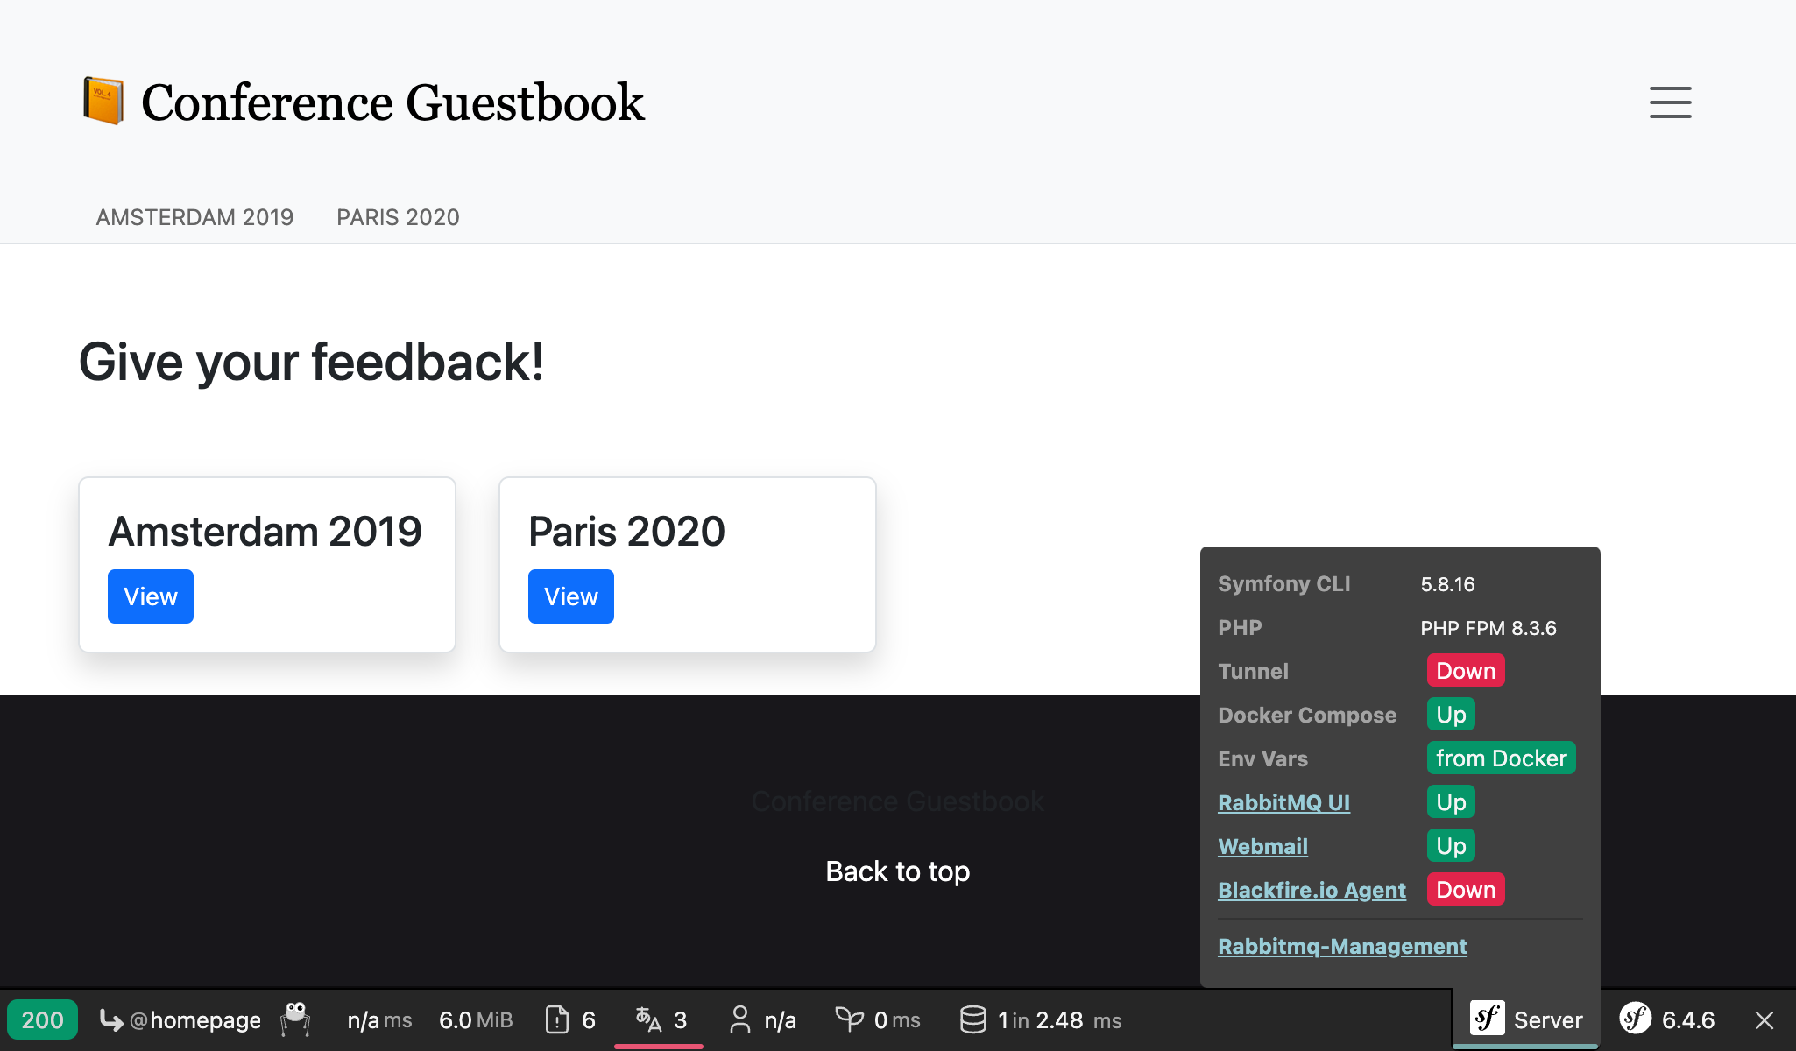Open the Webmail link
Image resolution: width=1796 pixels, height=1051 pixels.
(x=1262, y=846)
